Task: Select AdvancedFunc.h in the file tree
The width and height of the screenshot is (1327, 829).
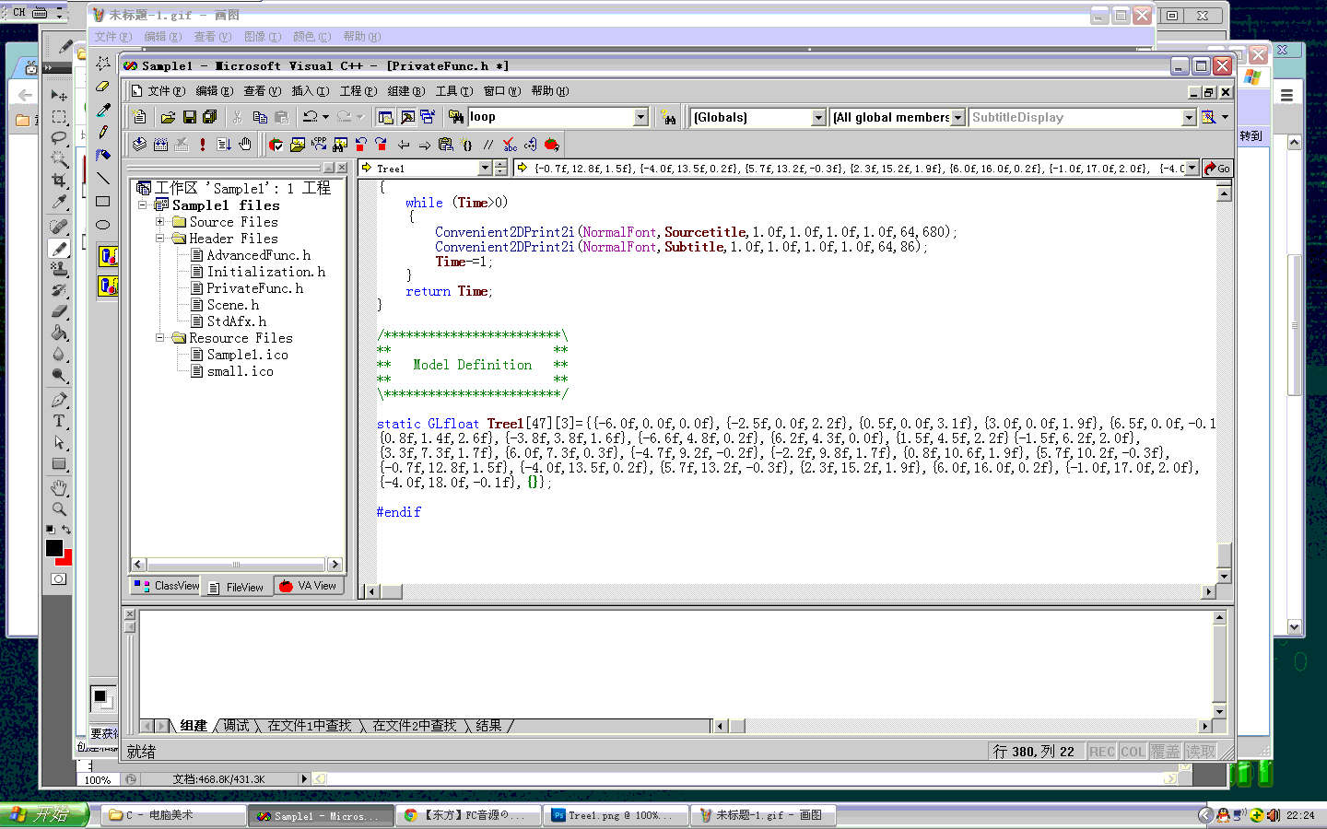Action: tap(258, 255)
